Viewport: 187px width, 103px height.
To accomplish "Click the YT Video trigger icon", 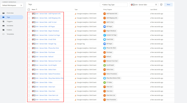I will tap(105, 83).
